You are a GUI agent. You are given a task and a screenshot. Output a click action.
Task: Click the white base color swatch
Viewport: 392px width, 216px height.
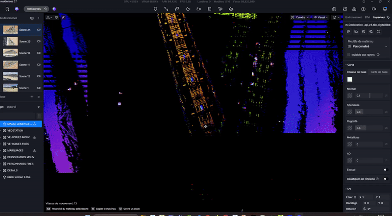click(x=350, y=79)
